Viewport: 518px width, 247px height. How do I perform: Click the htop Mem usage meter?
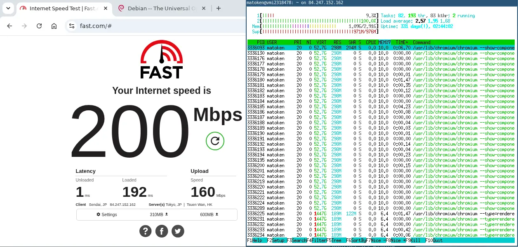pyautogui.click(x=315, y=26)
